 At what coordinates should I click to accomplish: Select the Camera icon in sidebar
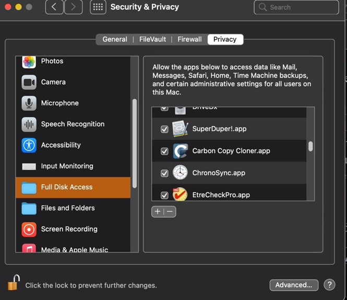(29, 82)
